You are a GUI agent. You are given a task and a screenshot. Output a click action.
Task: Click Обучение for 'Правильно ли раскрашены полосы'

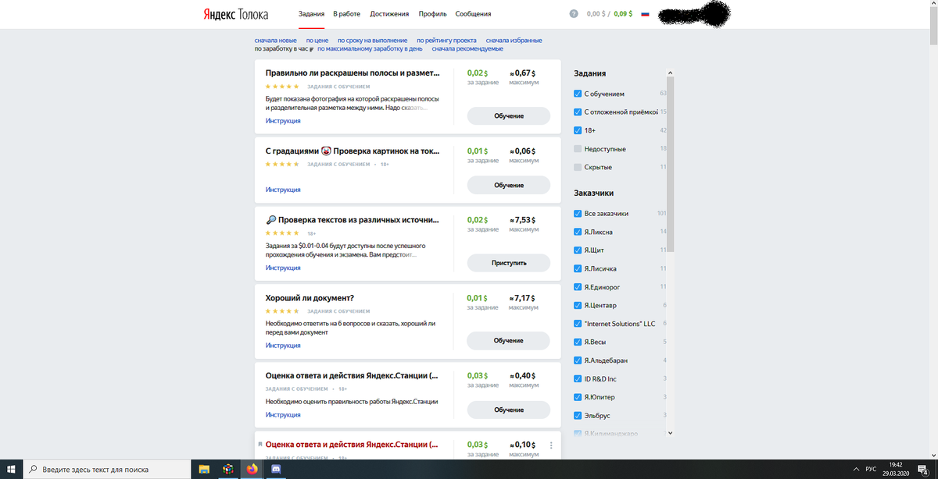pyautogui.click(x=509, y=115)
